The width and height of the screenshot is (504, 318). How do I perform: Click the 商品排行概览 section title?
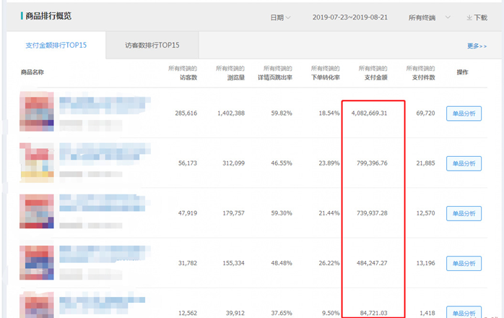pos(48,16)
